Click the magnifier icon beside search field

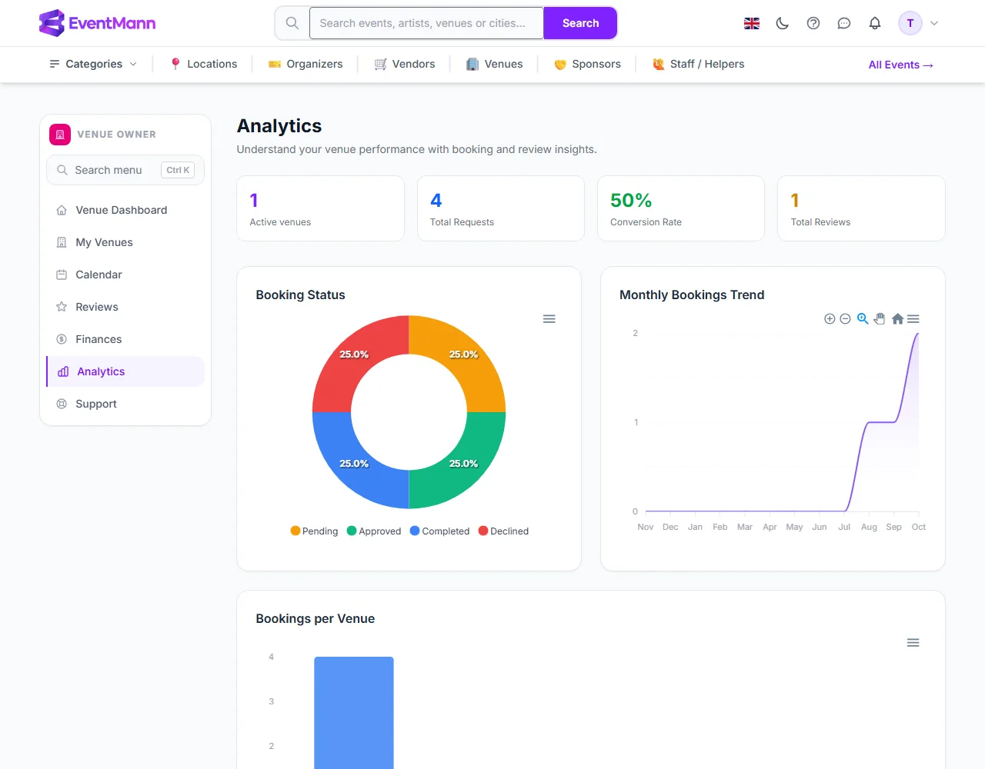tap(292, 23)
